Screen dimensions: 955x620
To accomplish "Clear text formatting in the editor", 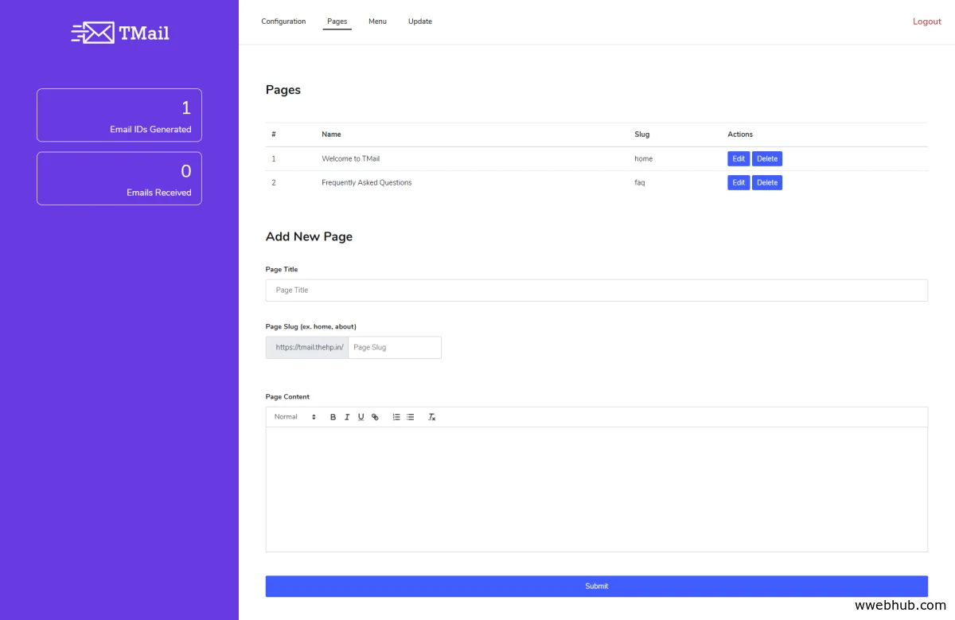I will [432, 417].
